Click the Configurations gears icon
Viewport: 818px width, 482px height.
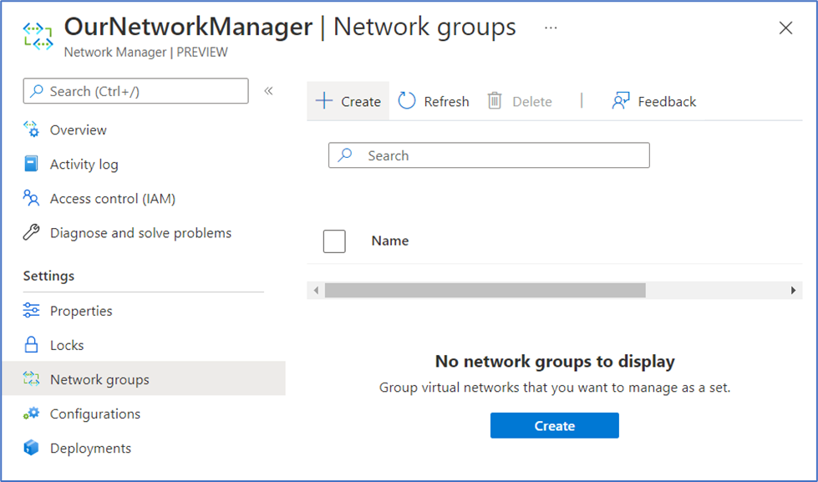(31, 414)
